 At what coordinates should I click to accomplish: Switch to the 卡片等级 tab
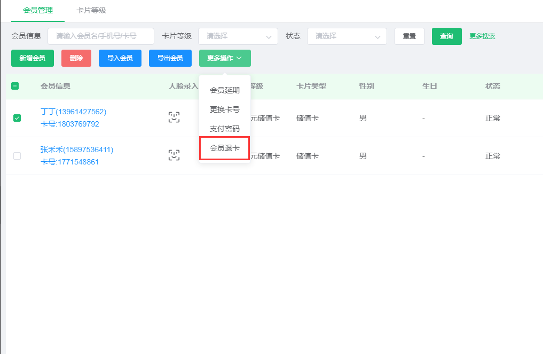point(91,10)
